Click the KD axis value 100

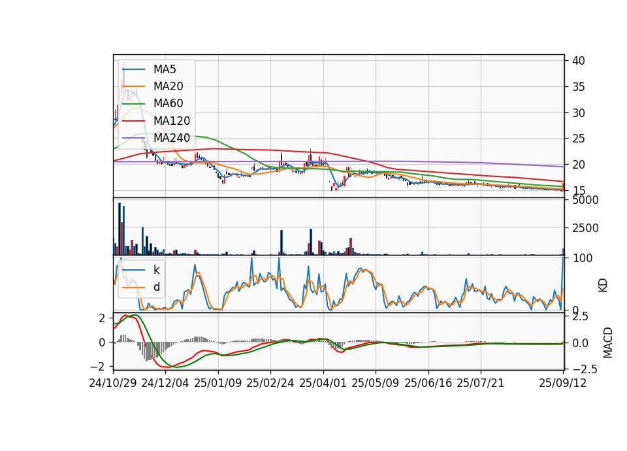583,258
